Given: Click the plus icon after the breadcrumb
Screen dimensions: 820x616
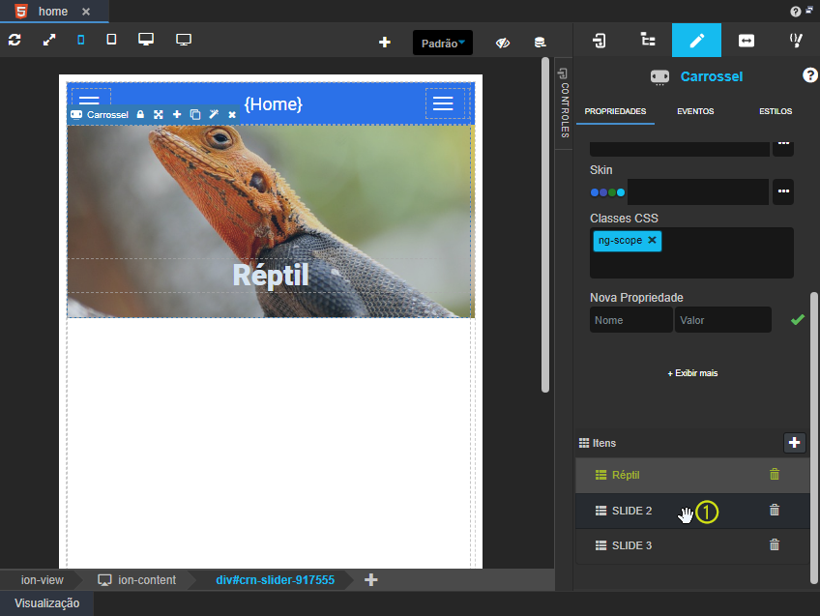Looking at the screenshot, I should pyautogui.click(x=370, y=580).
